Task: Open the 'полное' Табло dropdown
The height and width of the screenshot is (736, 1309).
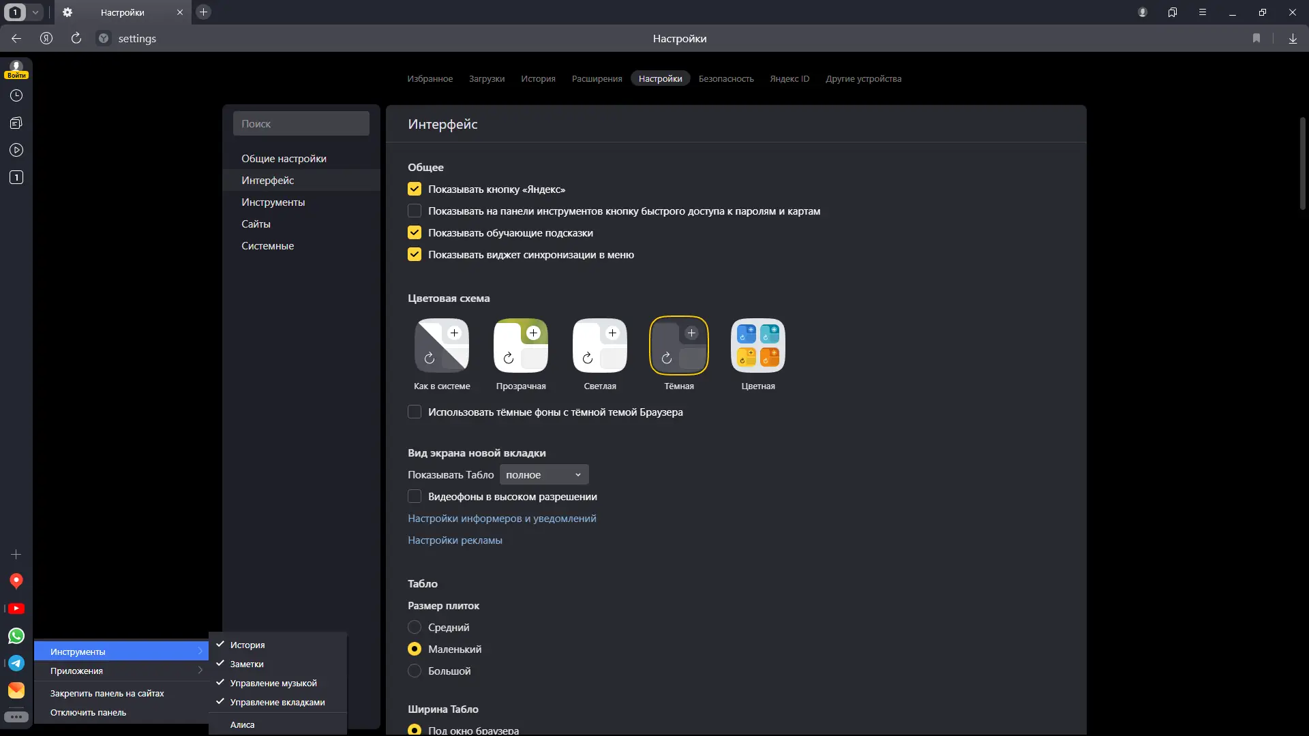Action: pos(543,475)
